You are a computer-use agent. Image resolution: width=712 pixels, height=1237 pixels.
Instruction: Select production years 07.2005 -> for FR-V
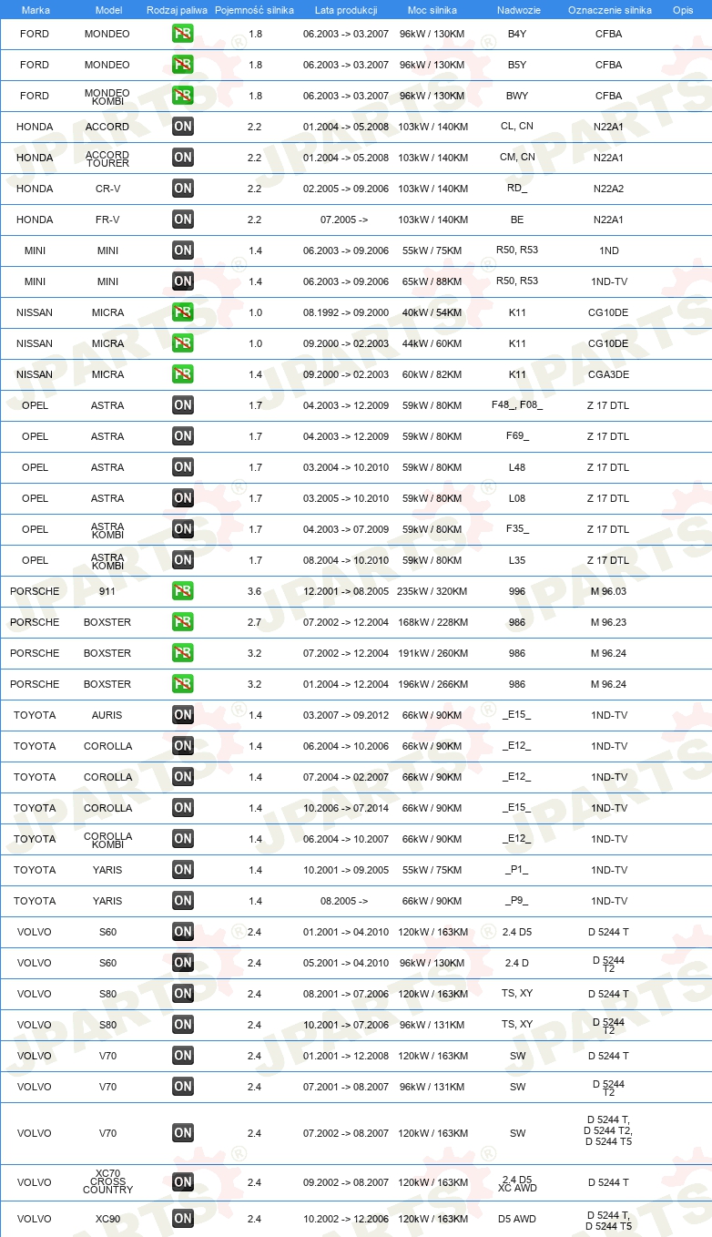click(344, 220)
